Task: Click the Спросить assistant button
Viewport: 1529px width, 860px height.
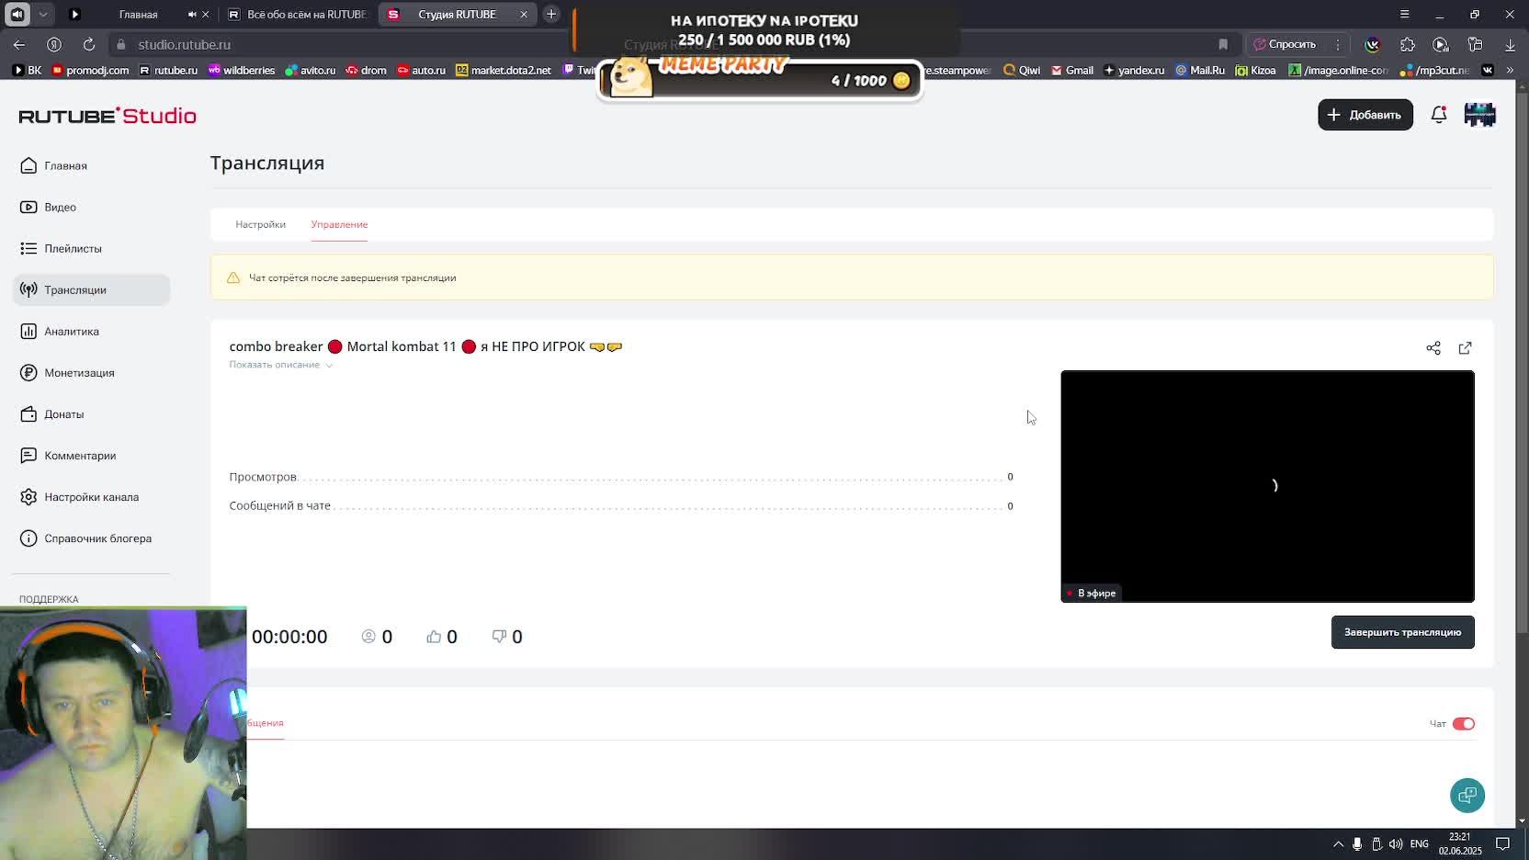Action: tap(1285, 44)
